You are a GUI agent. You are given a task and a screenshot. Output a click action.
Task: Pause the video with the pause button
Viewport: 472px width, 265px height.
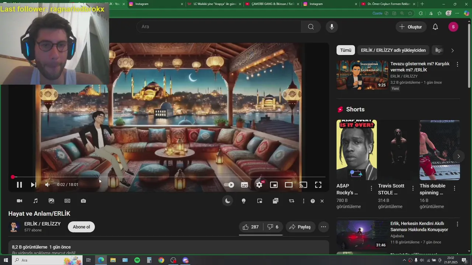coord(19,185)
